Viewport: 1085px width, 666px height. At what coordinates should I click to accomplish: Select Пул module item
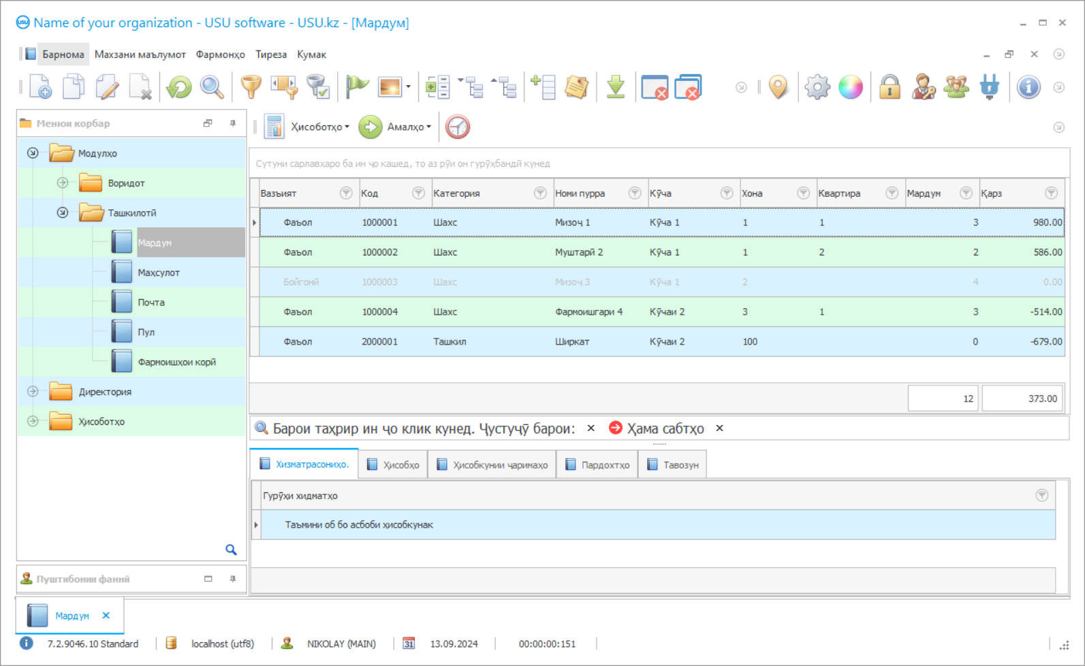click(x=146, y=332)
